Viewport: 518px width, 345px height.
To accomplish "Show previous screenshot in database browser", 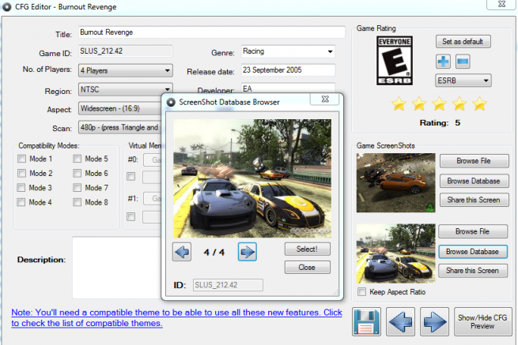I will [182, 252].
